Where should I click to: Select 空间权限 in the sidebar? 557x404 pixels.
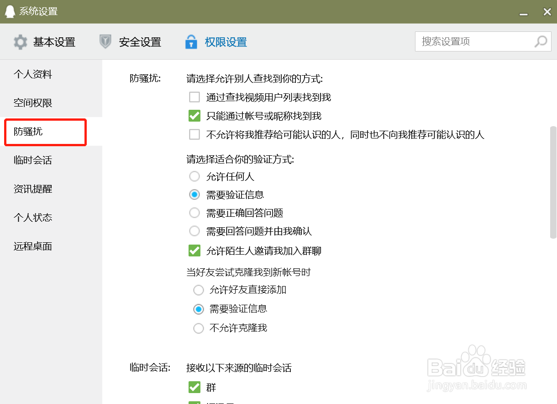pos(33,103)
